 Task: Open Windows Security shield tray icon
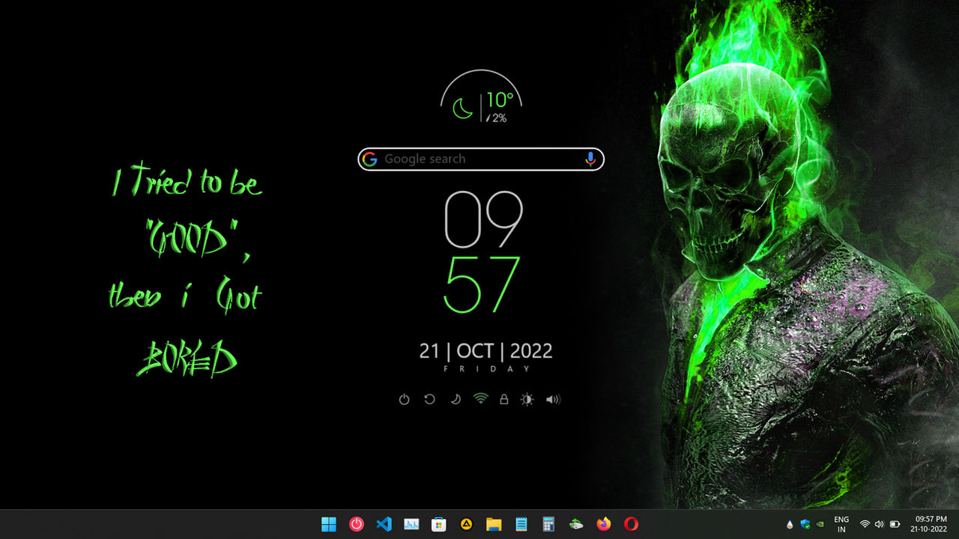805,524
